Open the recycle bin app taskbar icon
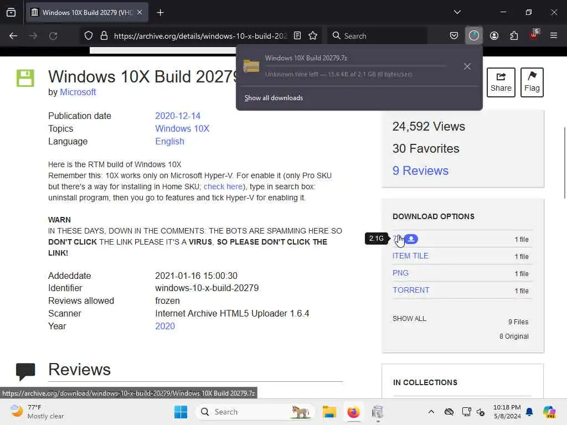Viewport: 567px width, 425px height. pos(378,412)
